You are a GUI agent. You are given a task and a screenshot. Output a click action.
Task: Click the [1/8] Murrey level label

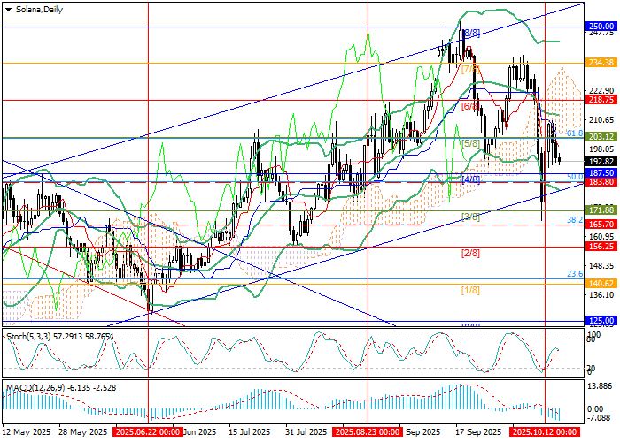coord(470,291)
